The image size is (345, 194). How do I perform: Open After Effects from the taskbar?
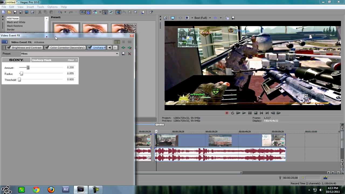(x=65, y=190)
